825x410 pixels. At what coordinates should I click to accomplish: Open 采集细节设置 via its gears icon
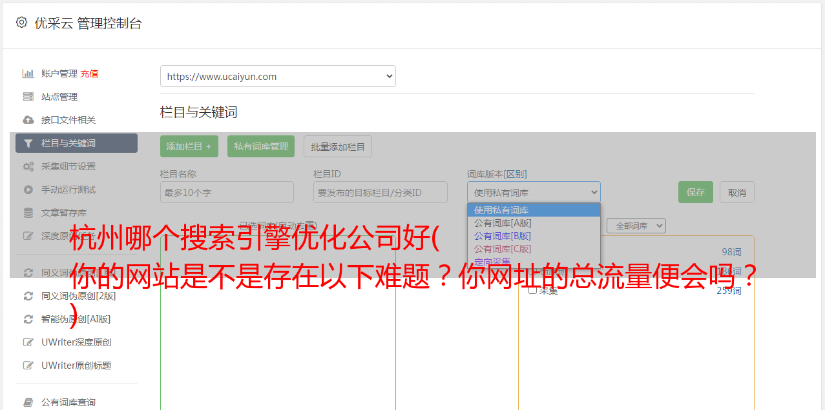28,166
